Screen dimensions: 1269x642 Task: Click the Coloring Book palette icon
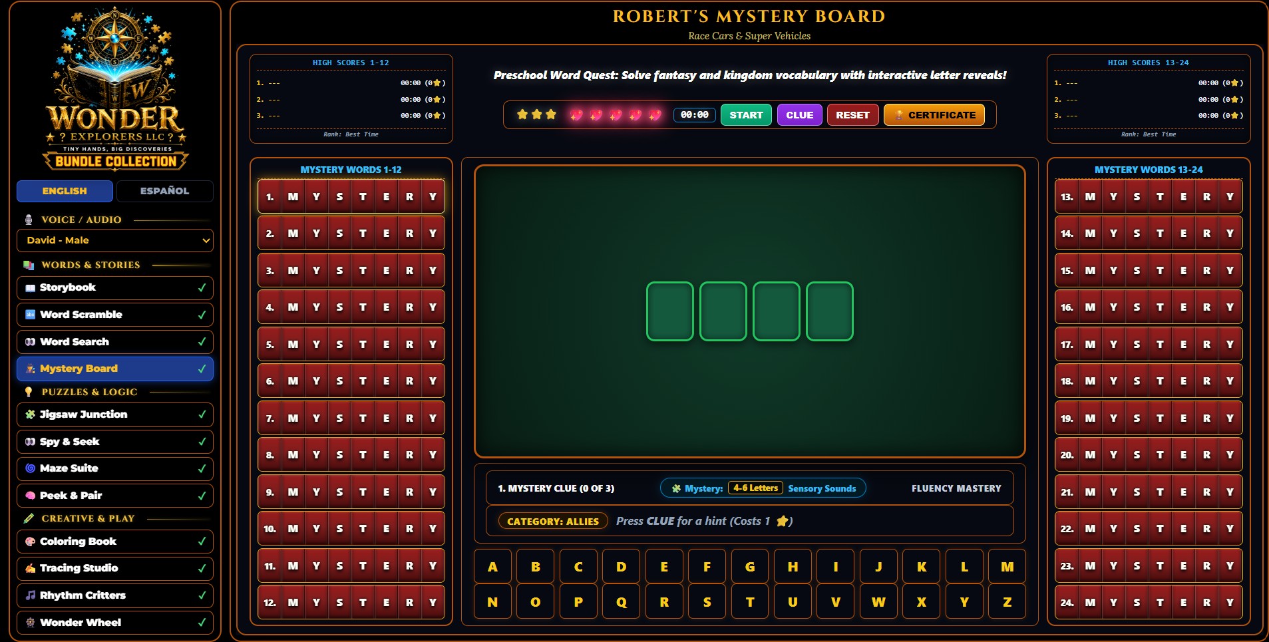point(30,542)
